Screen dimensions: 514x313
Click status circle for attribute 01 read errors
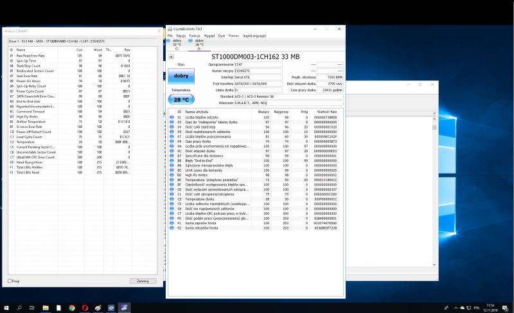tap(172, 118)
